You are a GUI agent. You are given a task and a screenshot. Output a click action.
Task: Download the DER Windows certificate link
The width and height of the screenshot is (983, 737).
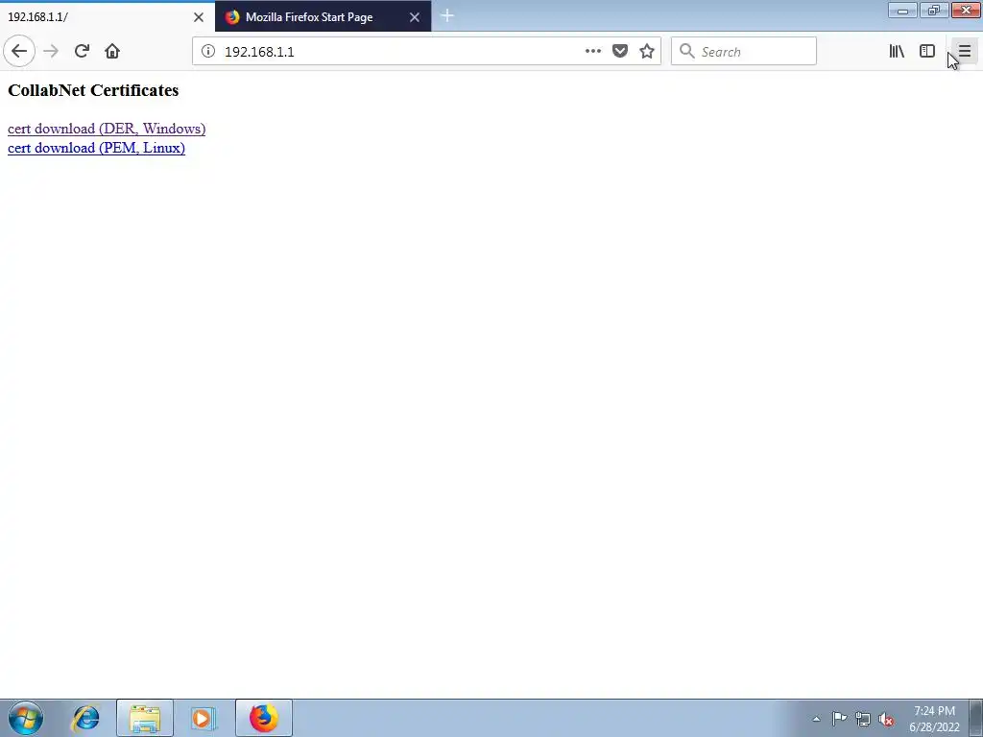[x=107, y=129]
